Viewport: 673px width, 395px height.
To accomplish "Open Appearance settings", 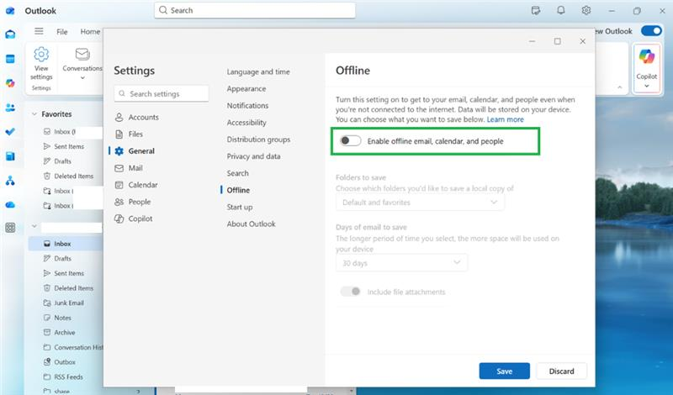I will point(246,89).
